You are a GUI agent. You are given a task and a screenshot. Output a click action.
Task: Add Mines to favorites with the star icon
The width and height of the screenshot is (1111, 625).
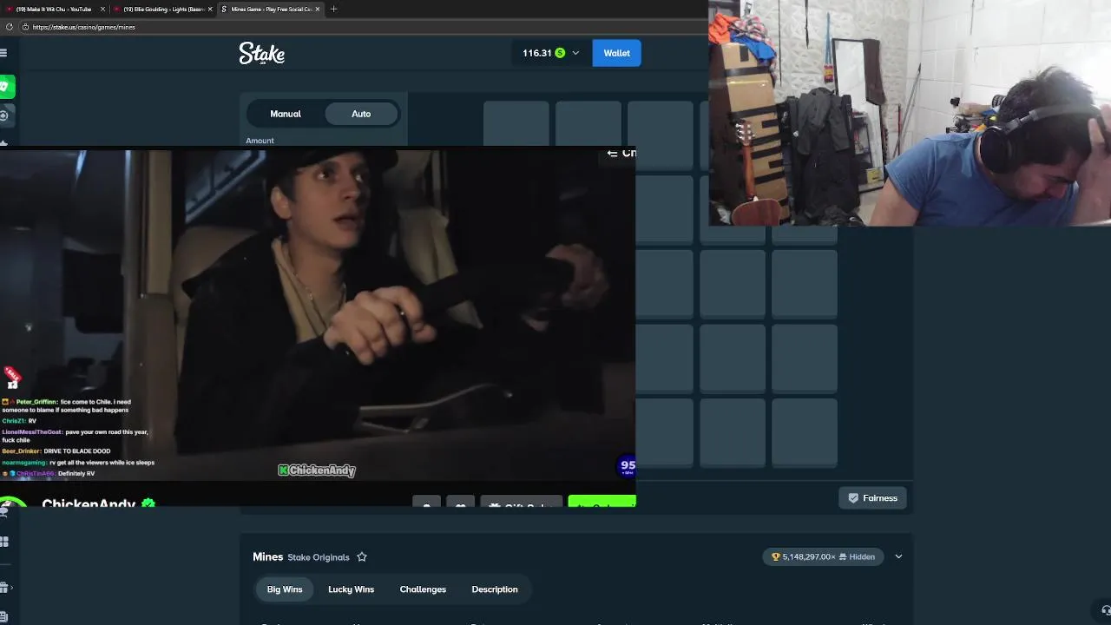pos(362,557)
